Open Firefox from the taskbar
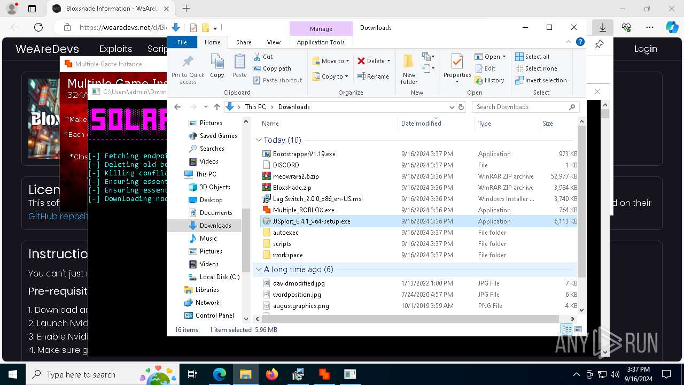Viewport: 684px width, 385px height. [272, 374]
